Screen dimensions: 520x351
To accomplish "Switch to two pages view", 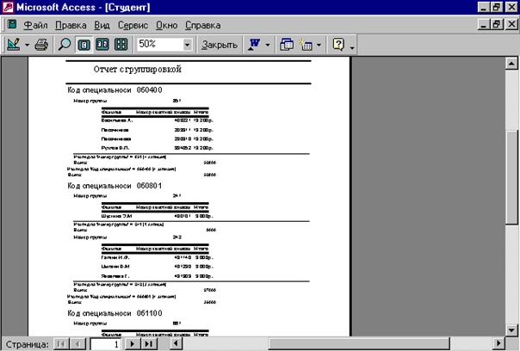I will tap(102, 44).
